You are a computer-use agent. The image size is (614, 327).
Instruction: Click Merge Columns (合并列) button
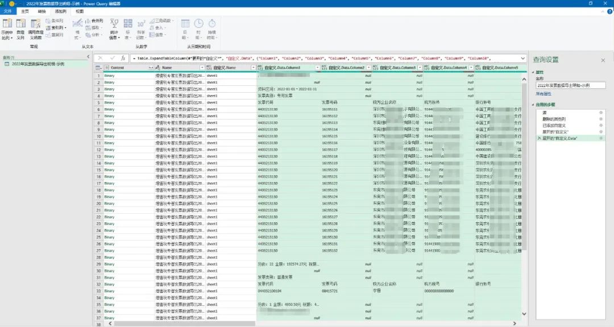point(94,20)
